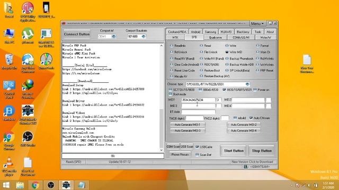Open the Windows Start button
This screenshot has width=339, height=190.
pyautogui.click(x=6, y=185)
